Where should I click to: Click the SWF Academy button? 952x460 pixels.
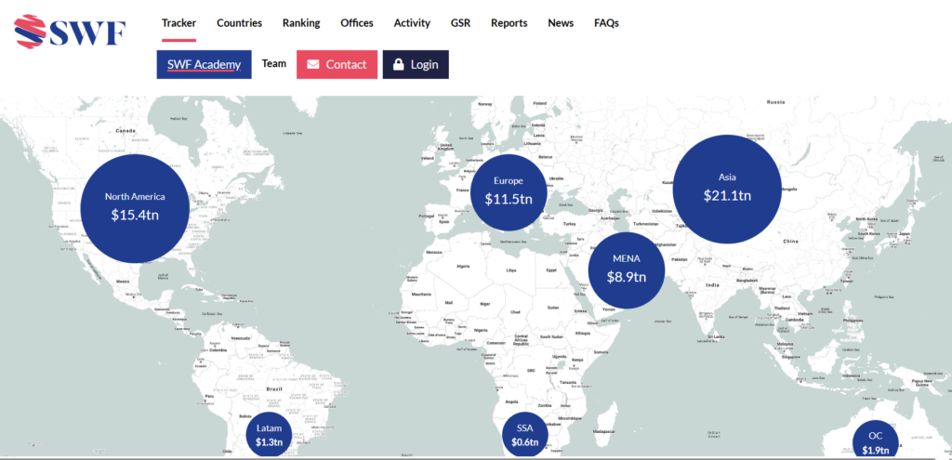coord(204,65)
